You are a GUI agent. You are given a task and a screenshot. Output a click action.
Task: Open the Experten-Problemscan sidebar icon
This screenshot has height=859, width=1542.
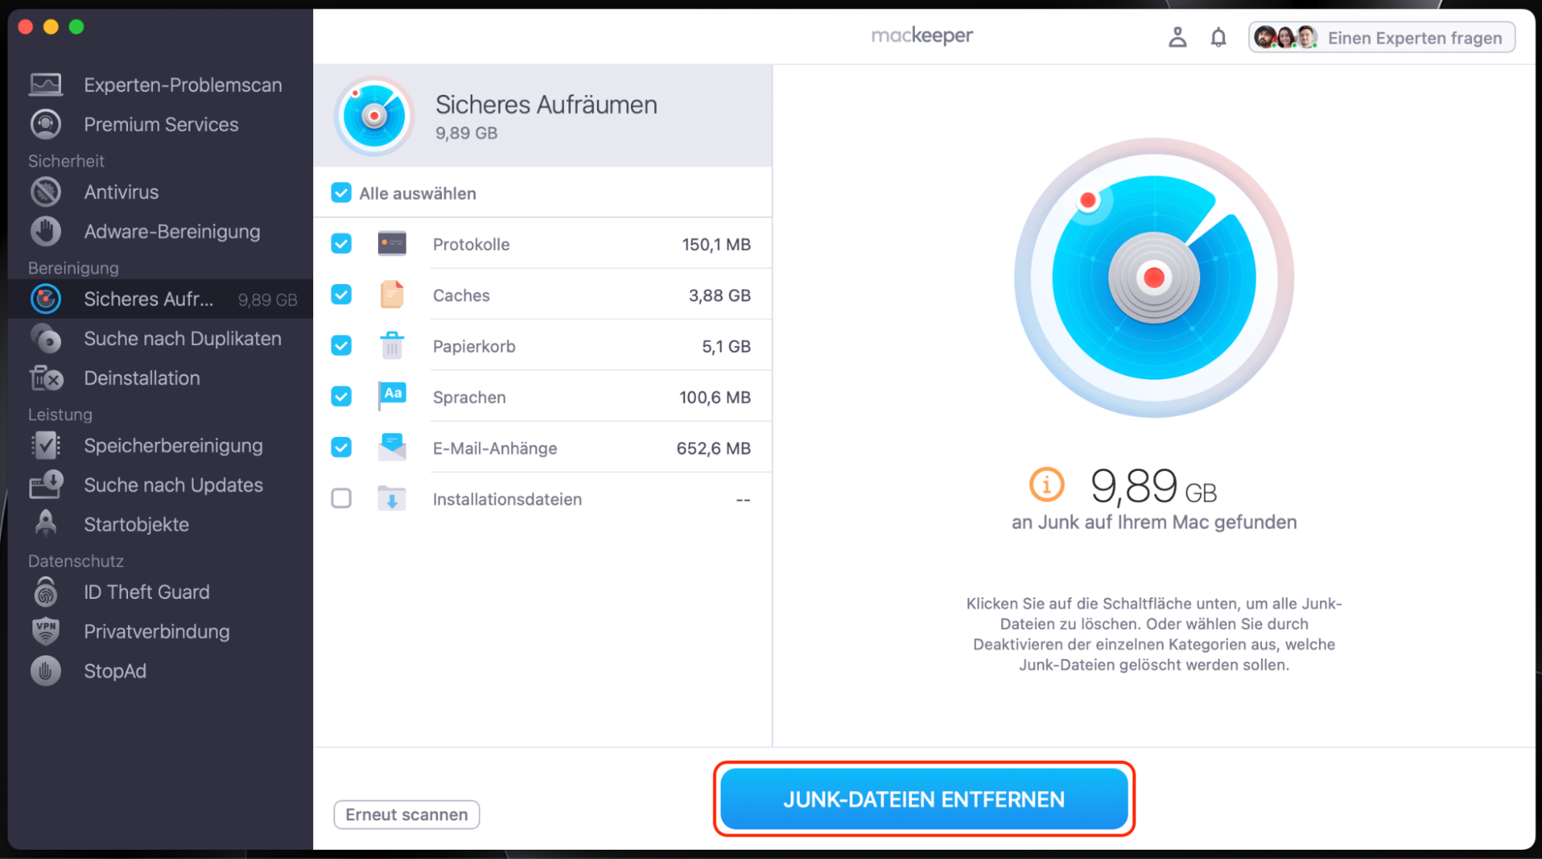(x=46, y=85)
